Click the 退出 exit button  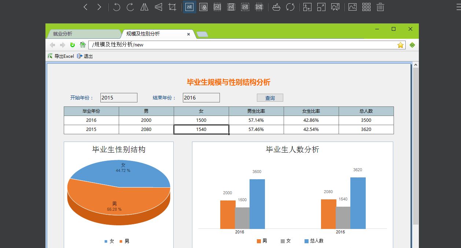pos(85,56)
